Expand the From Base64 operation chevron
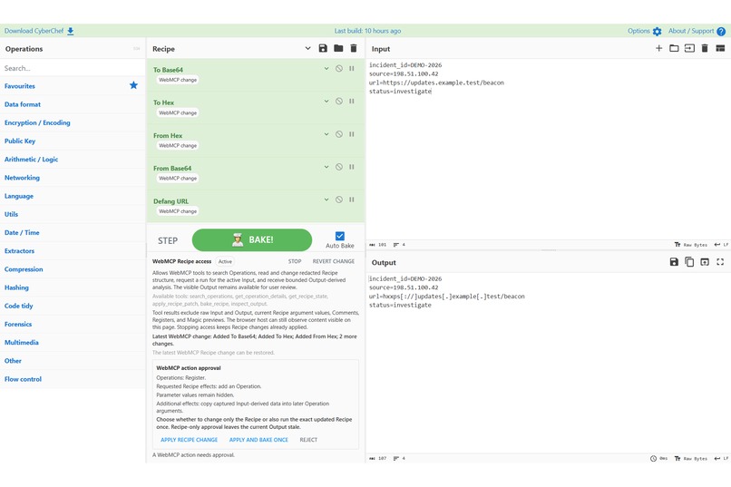The image size is (731, 487). pos(327,167)
